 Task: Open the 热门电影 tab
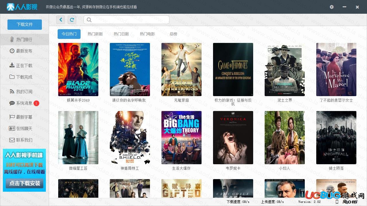(147, 34)
